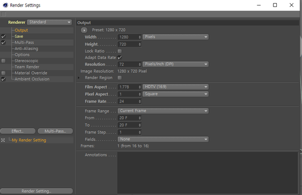The width and height of the screenshot is (302, 195).
Task: Select Anti-Aliasing in the settings list
Action: pos(26,49)
